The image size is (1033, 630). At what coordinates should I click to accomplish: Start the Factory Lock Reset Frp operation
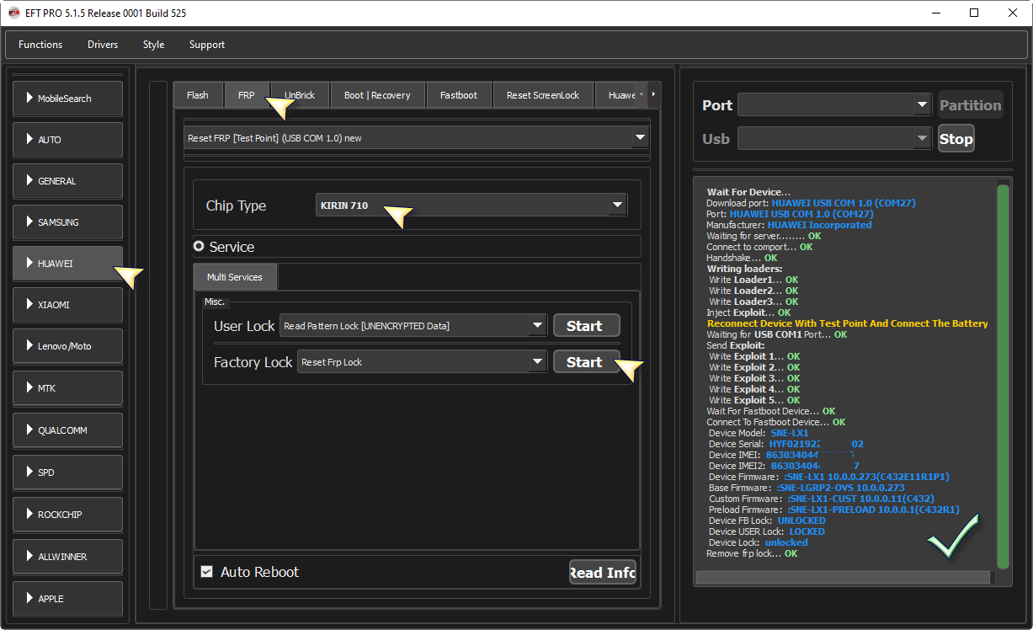pyautogui.click(x=586, y=362)
